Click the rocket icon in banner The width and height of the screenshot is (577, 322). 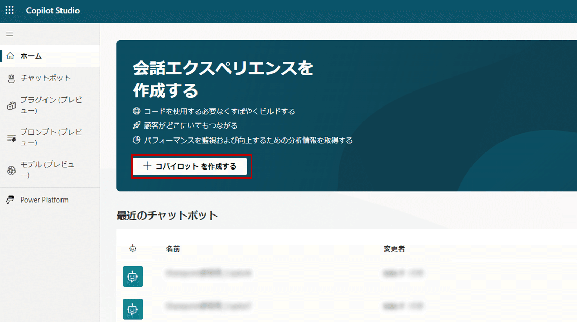tap(136, 126)
